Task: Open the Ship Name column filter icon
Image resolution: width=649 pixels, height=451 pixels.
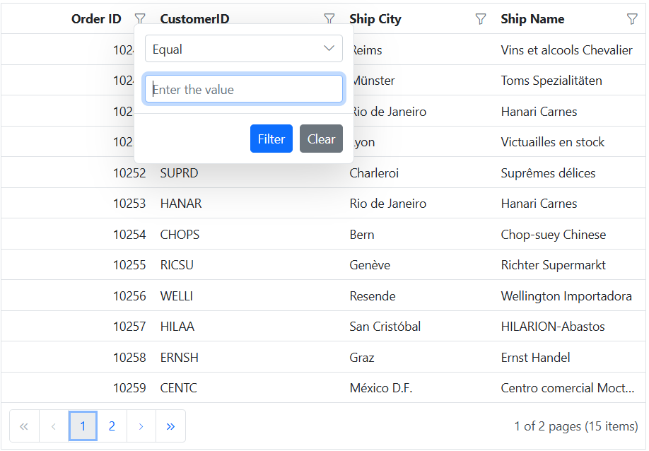Action: pyautogui.click(x=632, y=18)
